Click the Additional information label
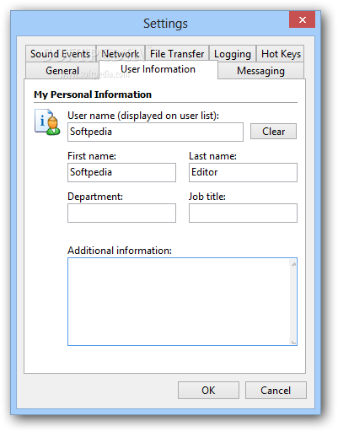Screen dimensions: 338x432 pos(120,251)
